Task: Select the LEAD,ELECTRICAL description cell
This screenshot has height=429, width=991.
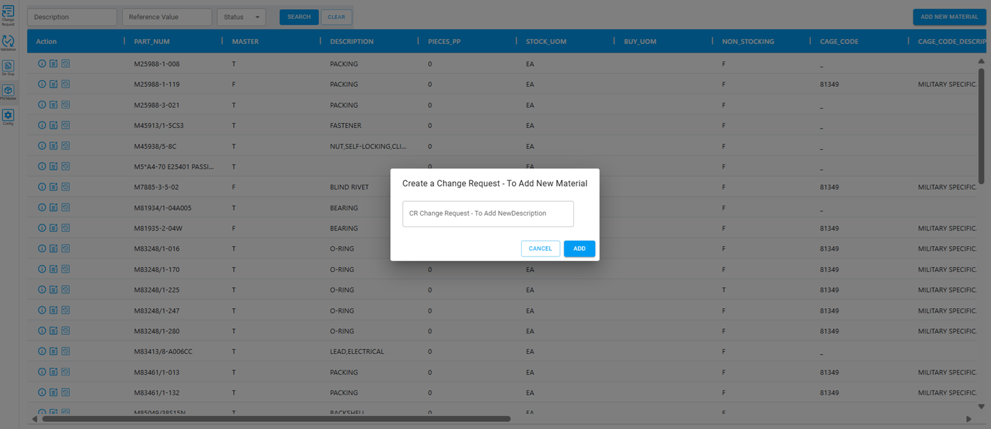Action: point(357,351)
